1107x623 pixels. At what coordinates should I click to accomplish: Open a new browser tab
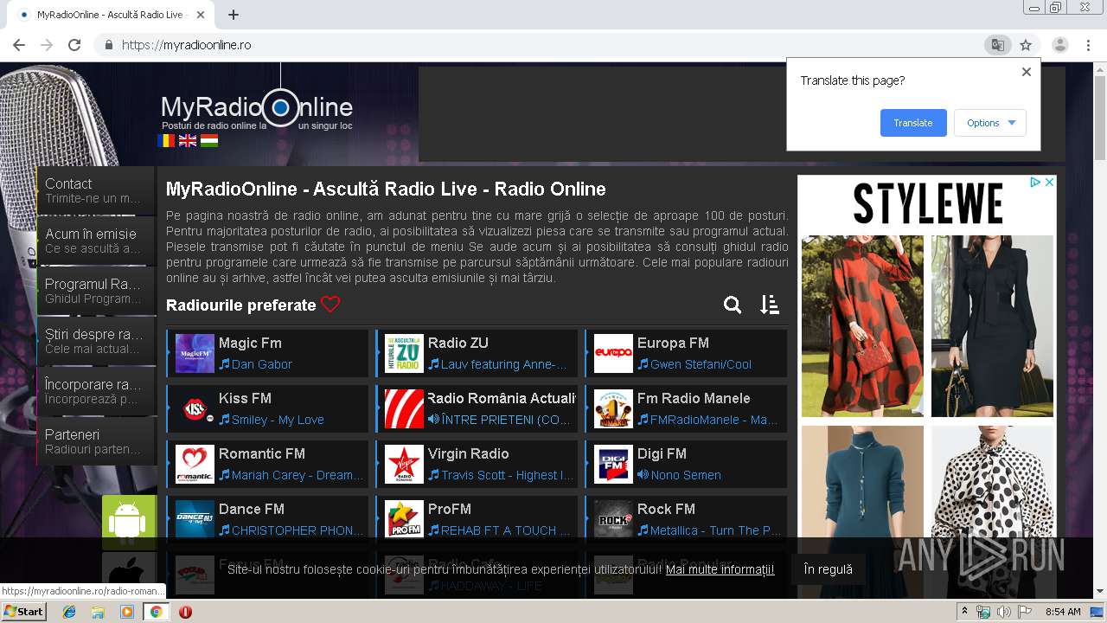234,15
